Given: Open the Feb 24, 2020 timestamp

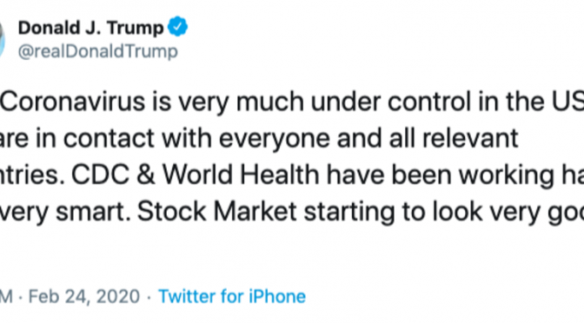Looking at the screenshot, I should click(84, 297).
